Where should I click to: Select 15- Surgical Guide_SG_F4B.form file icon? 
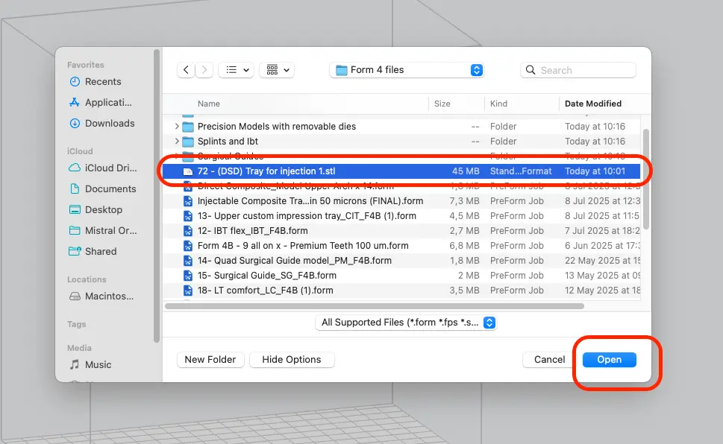coord(188,276)
